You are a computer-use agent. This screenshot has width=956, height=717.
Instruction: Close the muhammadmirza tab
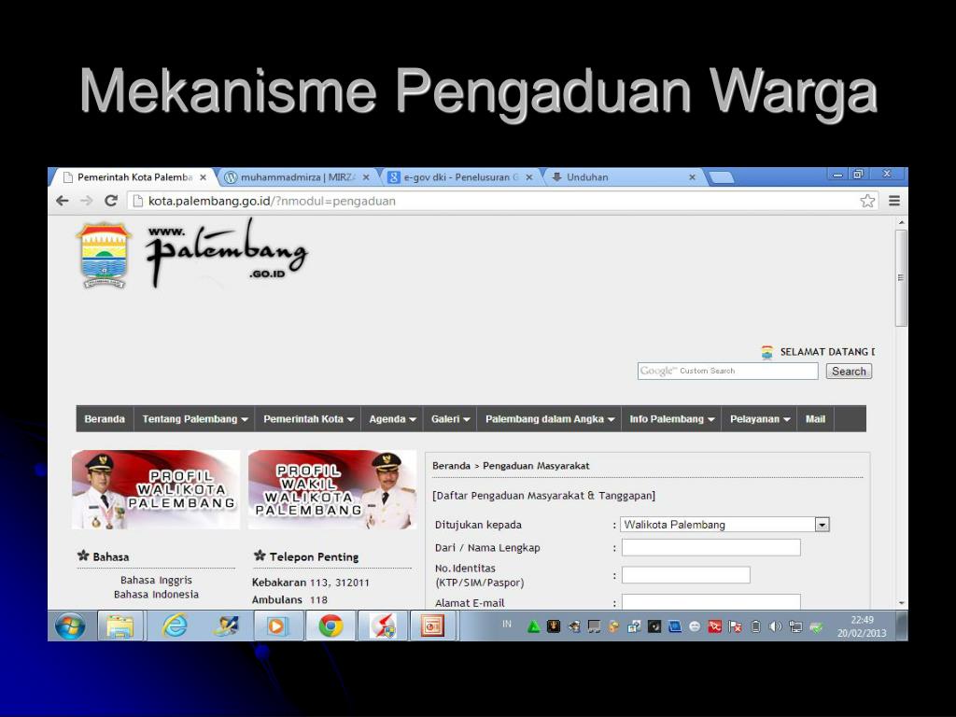pyautogui.click(x=366, y=177)
